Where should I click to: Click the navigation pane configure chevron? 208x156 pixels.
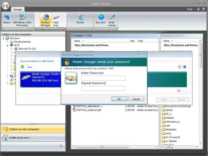click(61, 146)
